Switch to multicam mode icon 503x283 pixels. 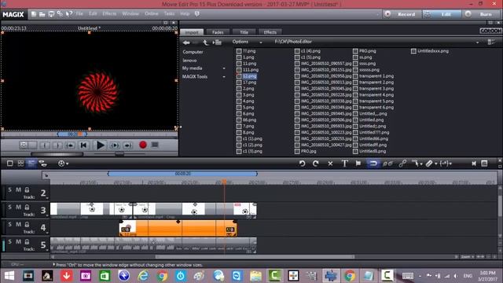(x=42, y=164)
